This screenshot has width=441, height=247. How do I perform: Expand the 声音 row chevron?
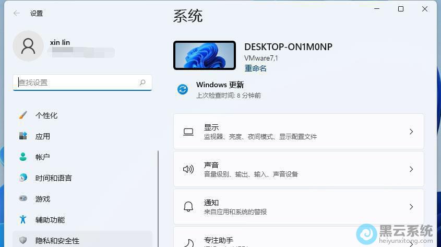[x=411, y=169]
